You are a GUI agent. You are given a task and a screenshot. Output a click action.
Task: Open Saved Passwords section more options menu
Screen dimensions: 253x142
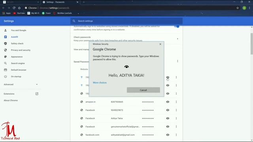click(177, 61)
